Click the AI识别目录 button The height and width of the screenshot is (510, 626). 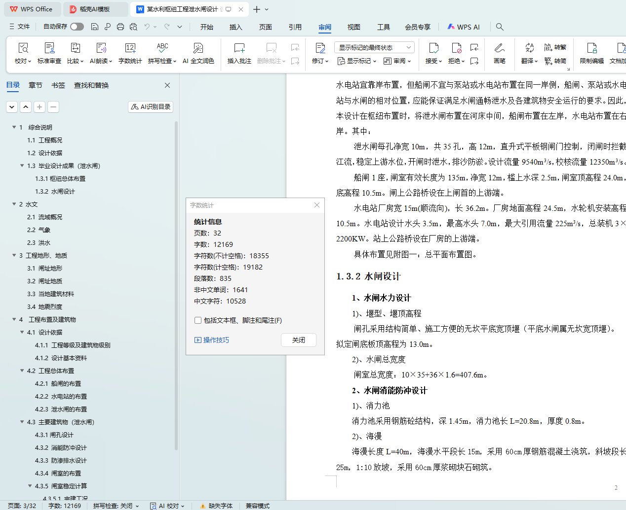[151, 107]
